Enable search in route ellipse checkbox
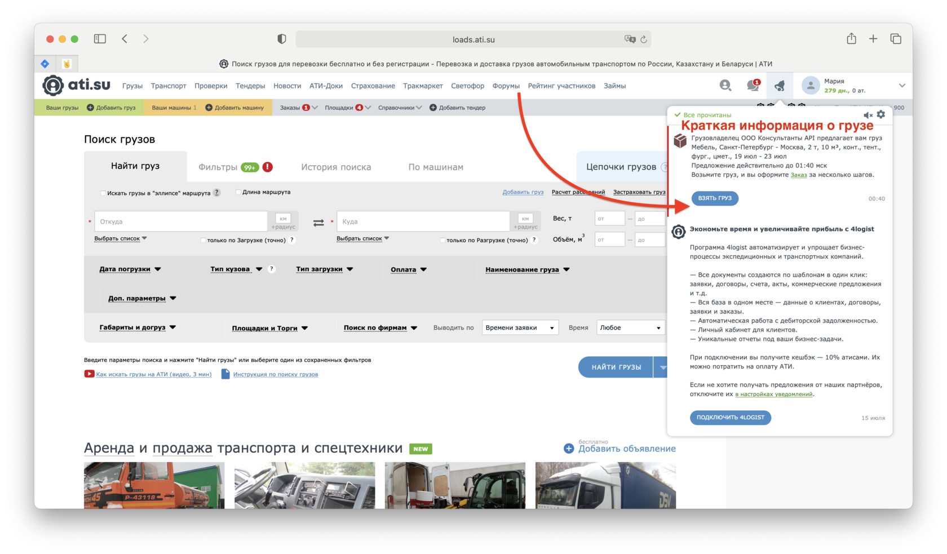This screenshot has width=947, height=554. [x=103, y=193]
